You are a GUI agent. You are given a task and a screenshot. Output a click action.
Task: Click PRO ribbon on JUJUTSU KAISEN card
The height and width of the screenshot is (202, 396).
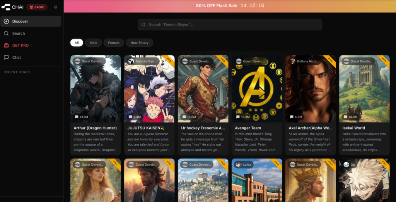170,60
